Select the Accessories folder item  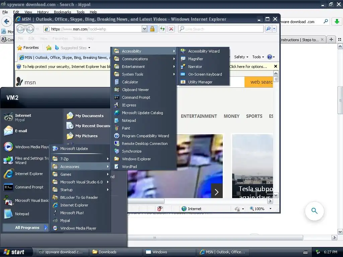click(x=80, y=167)
